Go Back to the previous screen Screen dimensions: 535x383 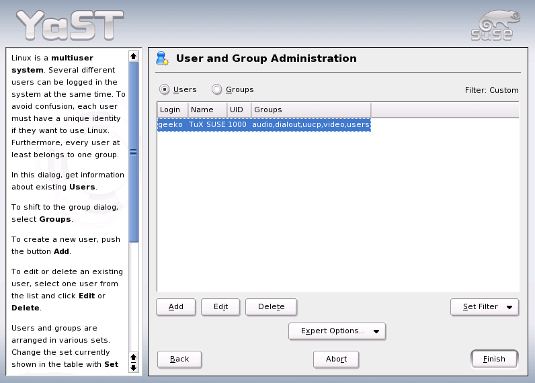coord(179,359)
